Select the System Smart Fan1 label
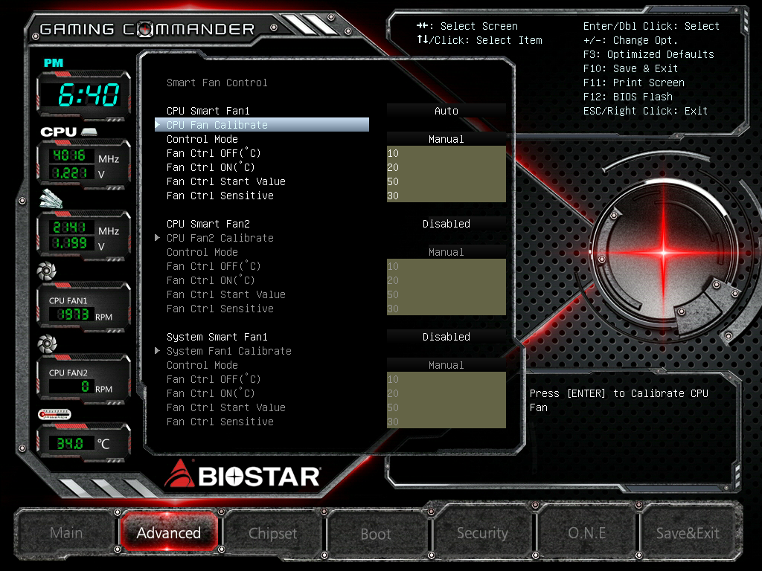Viewport: 762px width, 571px height. (217, 337)
